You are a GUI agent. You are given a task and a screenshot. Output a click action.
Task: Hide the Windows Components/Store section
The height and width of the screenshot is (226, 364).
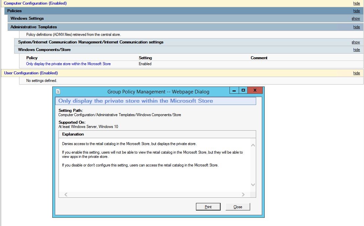coord(356,50)
